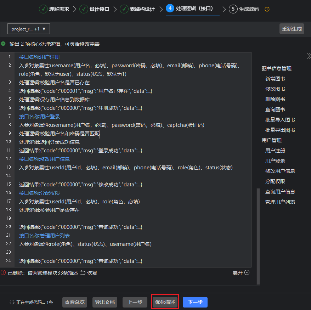Click the vertical scrollbar of the outline
The height and width of the screenshot is (310, 311).
258,234
